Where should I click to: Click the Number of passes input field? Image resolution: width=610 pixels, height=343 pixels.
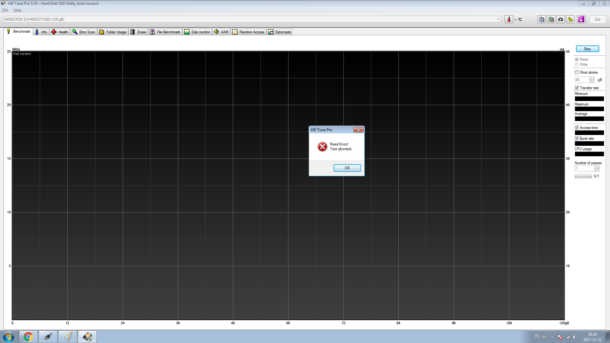(x=584, y=168)
